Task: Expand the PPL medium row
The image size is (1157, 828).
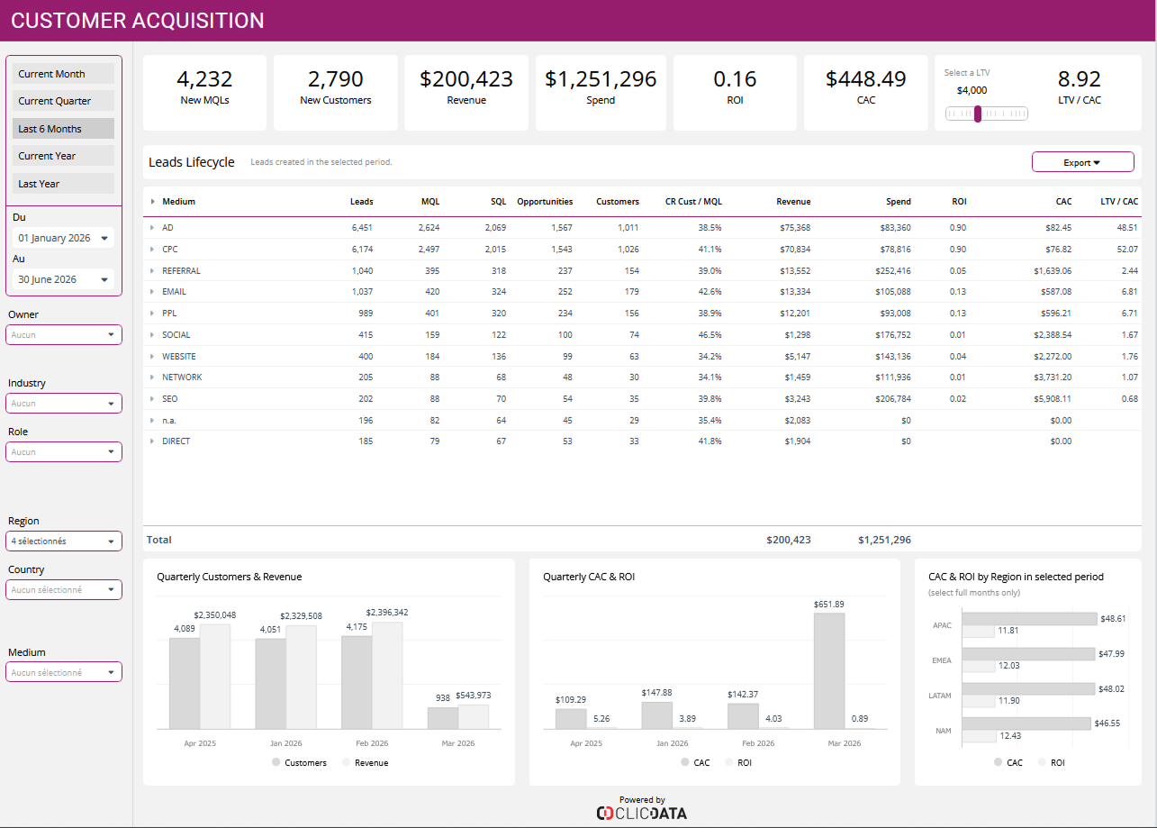Action: tap(153, 313)
